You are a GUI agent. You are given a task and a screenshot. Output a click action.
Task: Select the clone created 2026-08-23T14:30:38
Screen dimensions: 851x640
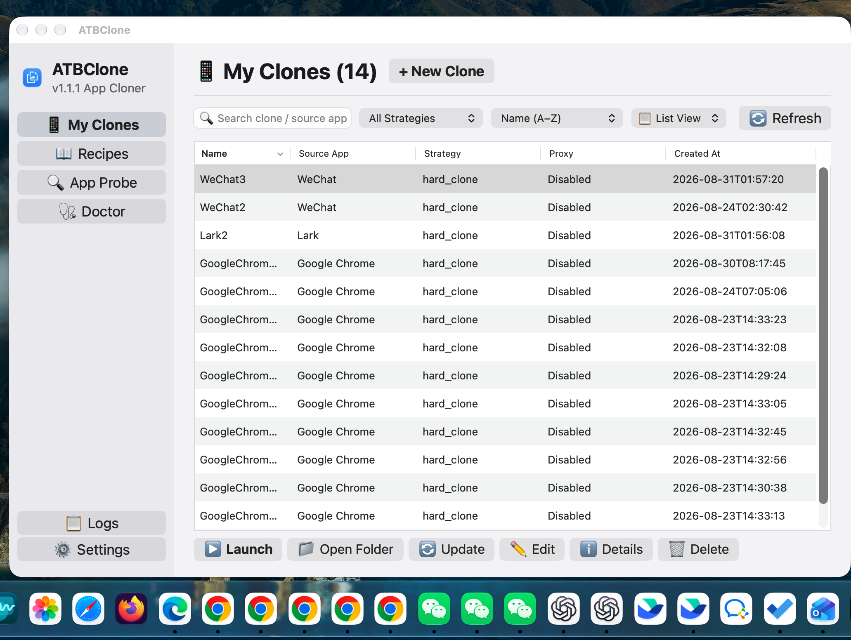point(505,487)
